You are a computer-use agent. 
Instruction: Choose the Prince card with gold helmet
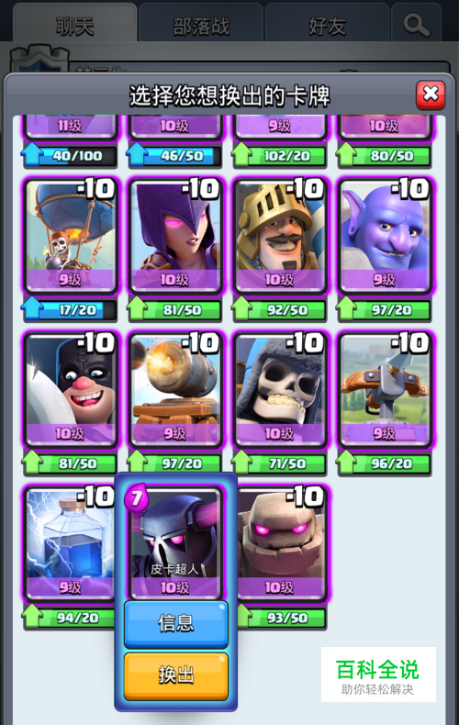pyautogui.click(x=280, y=236)
